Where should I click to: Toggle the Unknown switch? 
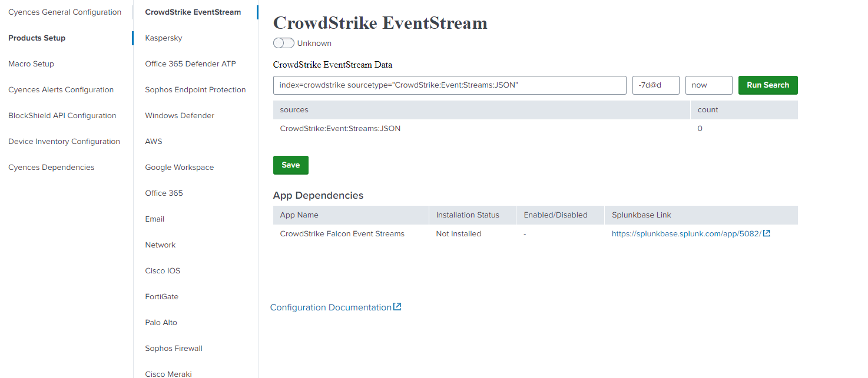click(x=283, y=43)
